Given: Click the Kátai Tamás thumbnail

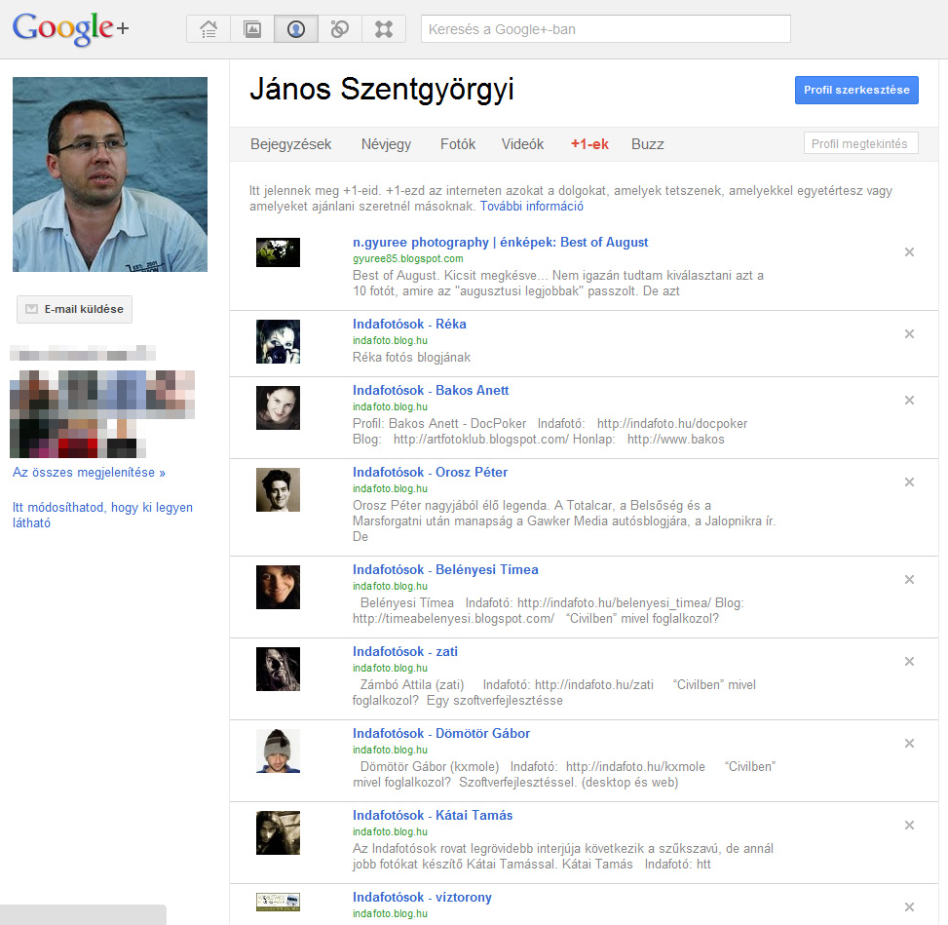Looking at the screenshot, I should (x=278, y=832).
